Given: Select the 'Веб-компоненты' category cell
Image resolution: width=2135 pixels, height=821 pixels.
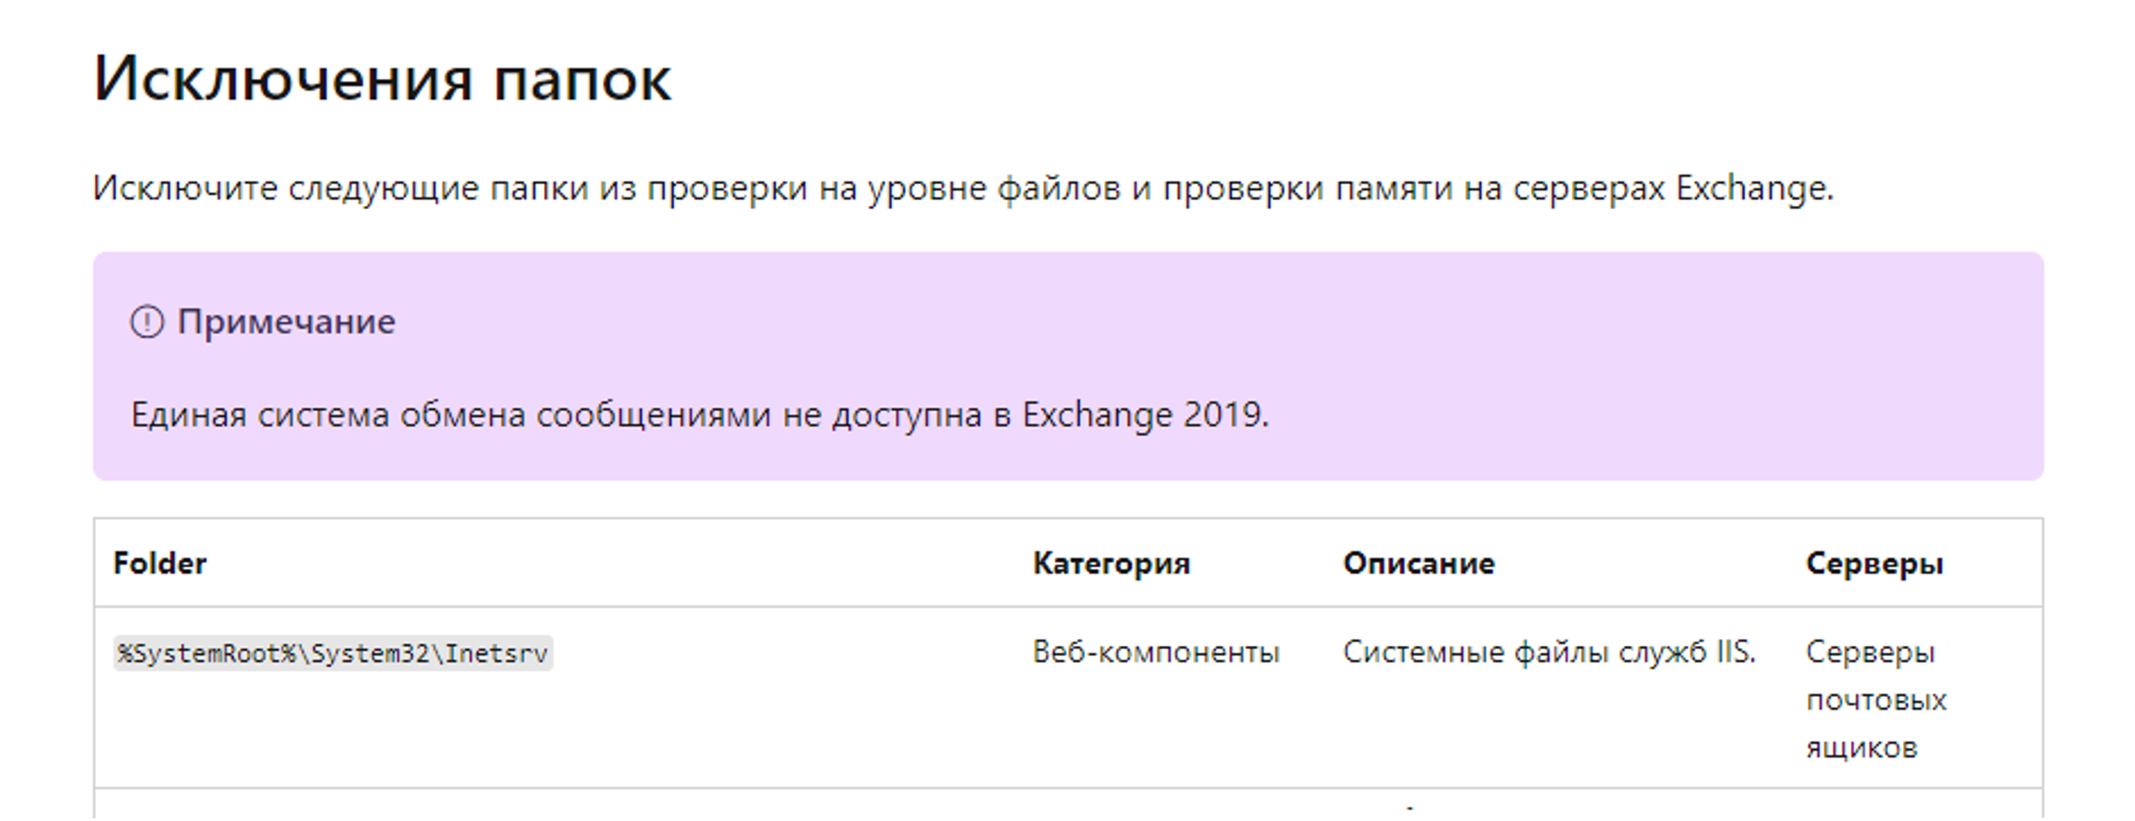Looking at the screenshot, I should (x=1155, y=653).
